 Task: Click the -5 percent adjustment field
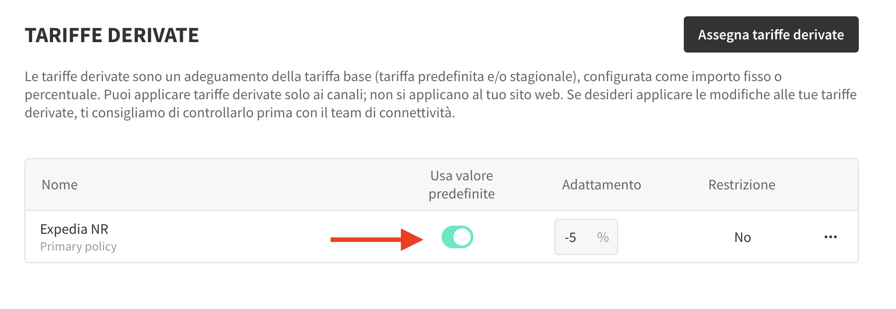pos(586,237)
